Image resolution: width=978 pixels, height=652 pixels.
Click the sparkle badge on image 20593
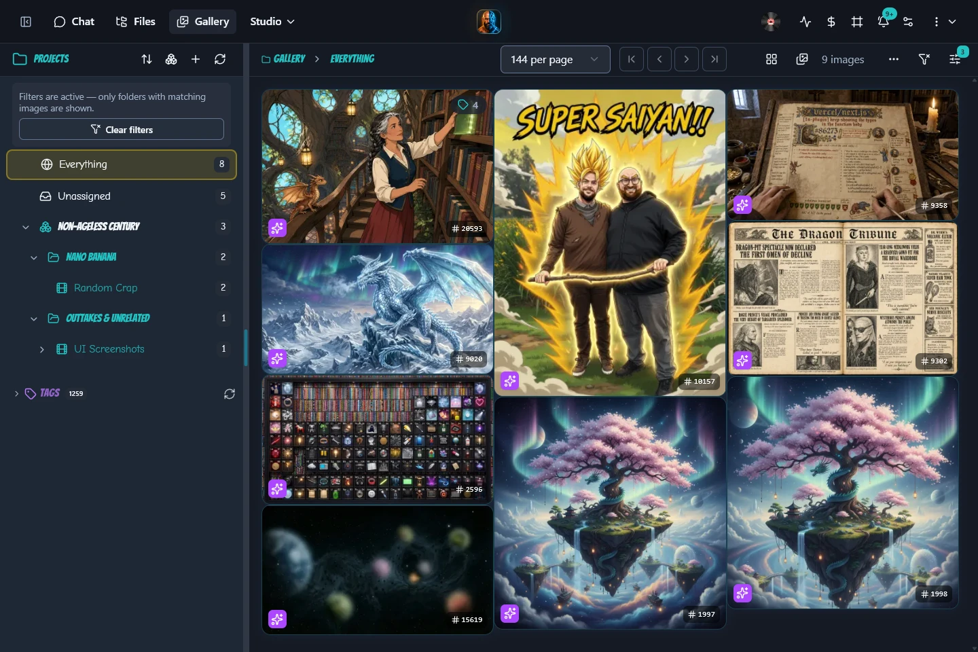point(277,228)
